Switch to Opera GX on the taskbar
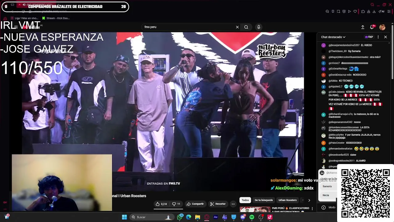Image resolution: width=394 pixels, height=222 pixels. click(207, 217)
